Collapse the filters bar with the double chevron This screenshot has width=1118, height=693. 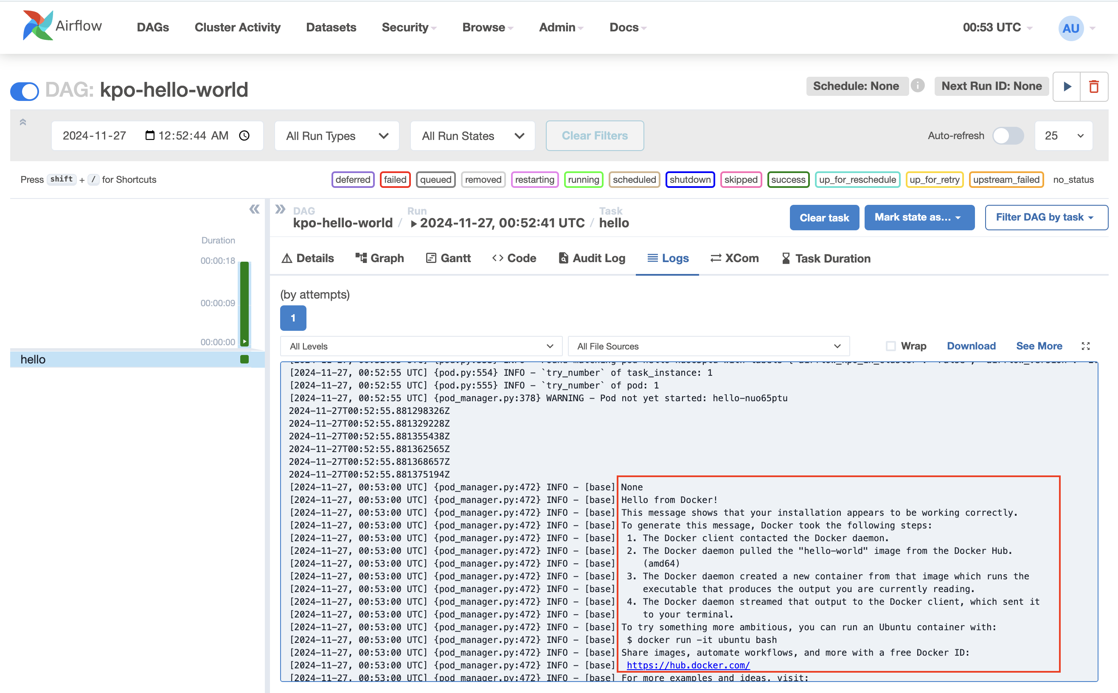click(23, 122)
